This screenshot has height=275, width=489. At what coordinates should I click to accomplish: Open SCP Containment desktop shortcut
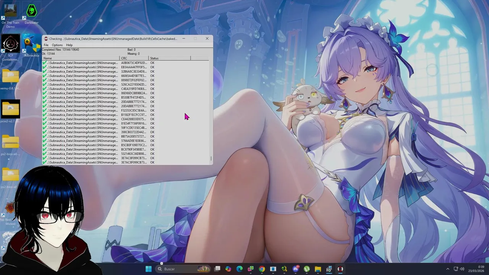coord(10,48)
